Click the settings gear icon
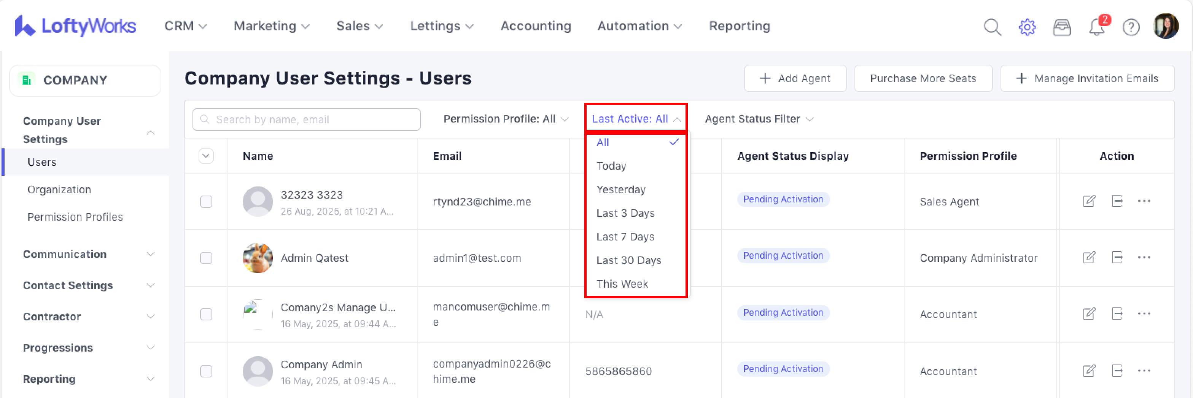Screen dimensions: 1193x398 coord(1027,27)
